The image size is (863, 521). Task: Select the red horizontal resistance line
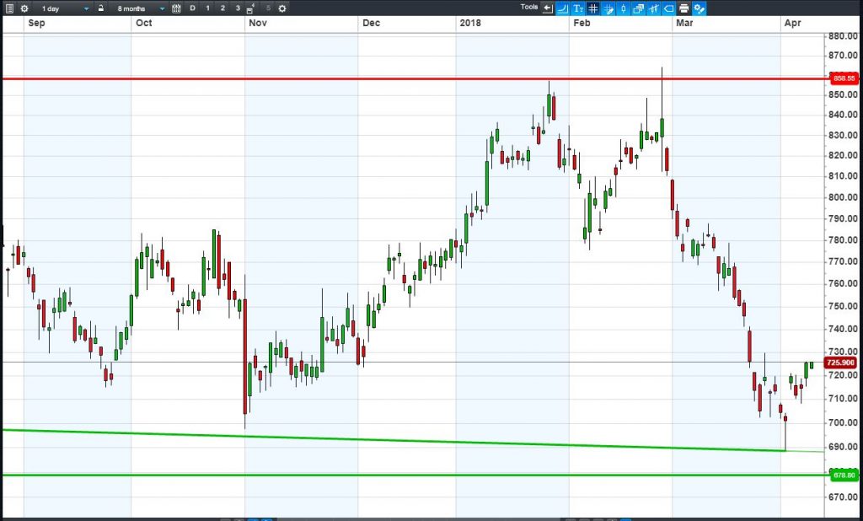pos(415,78)
